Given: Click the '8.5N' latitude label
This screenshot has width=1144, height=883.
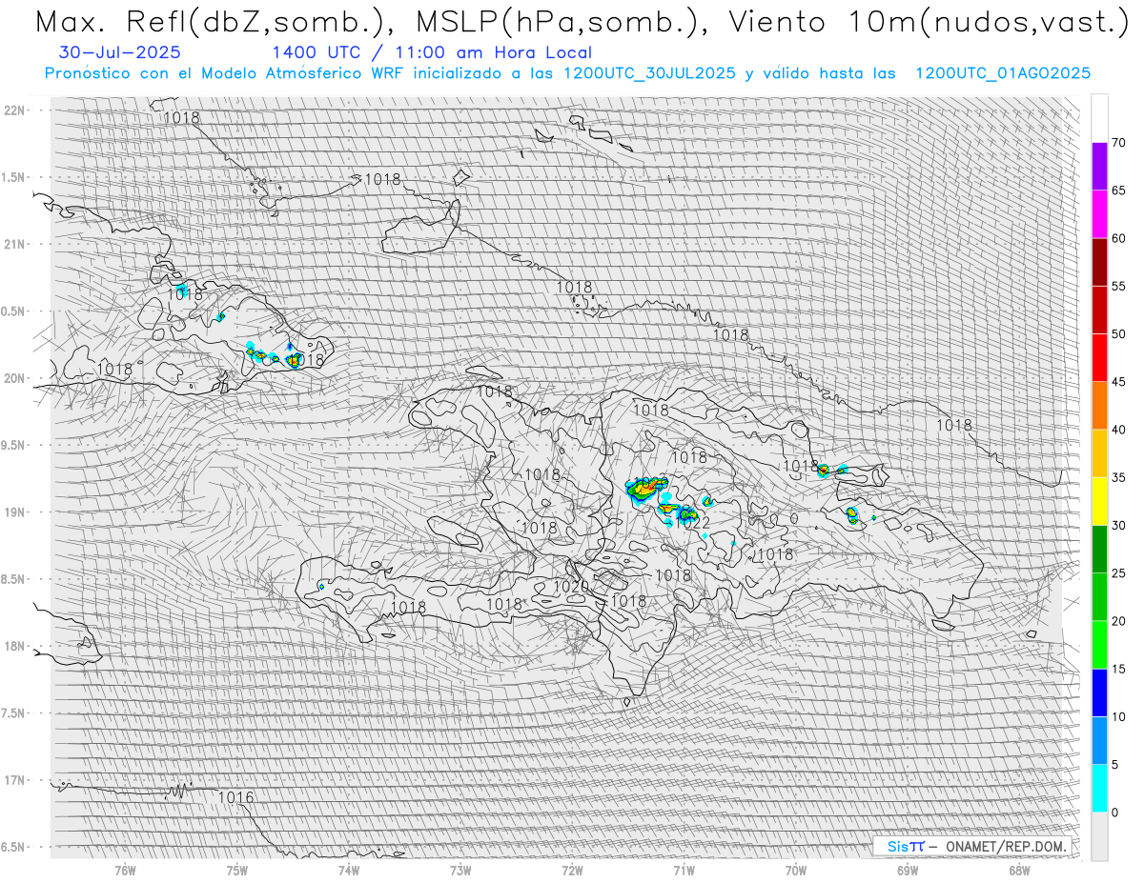Looking at the screenshot, I should pyautogui.click(x=14, y=579).
